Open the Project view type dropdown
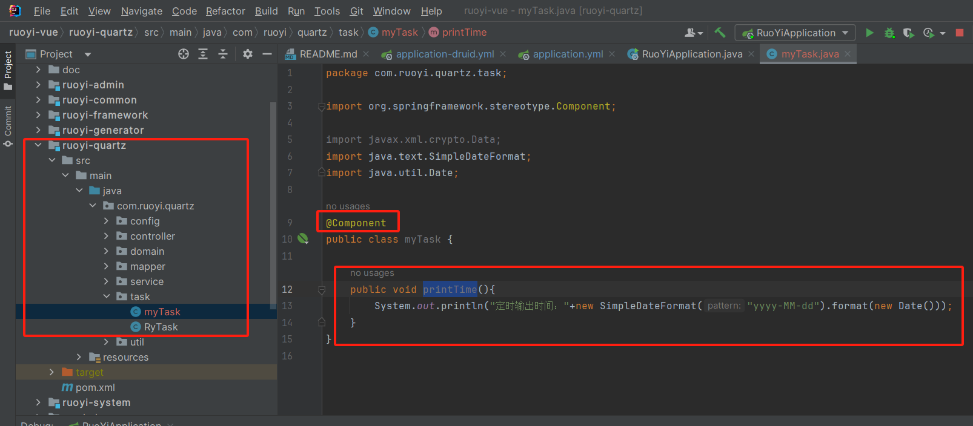The height and width of the screenshot is (426, 973). point(88,54)
